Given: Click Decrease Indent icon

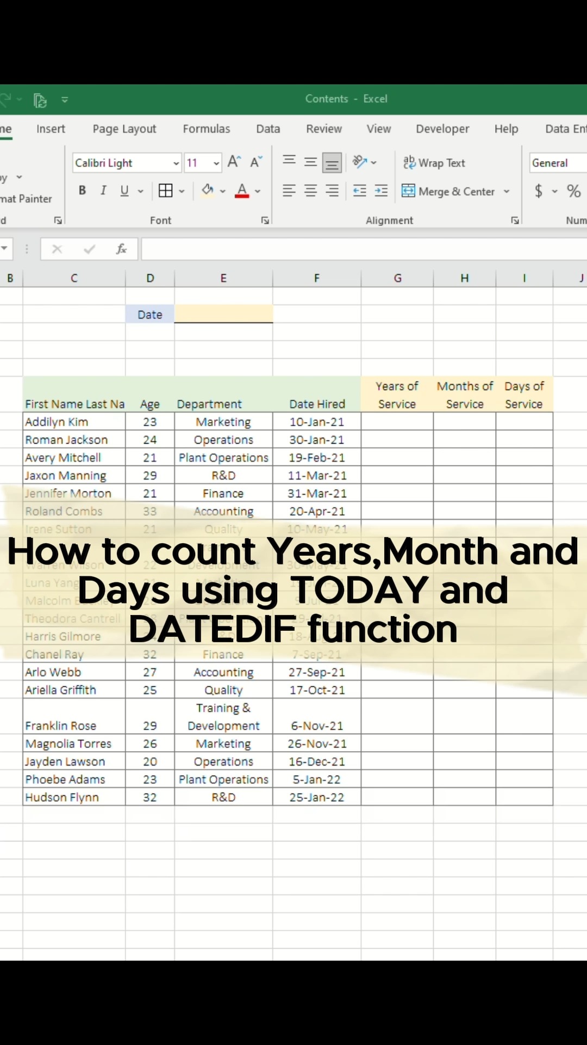Looking at the screenshot, I should point(360,190).
